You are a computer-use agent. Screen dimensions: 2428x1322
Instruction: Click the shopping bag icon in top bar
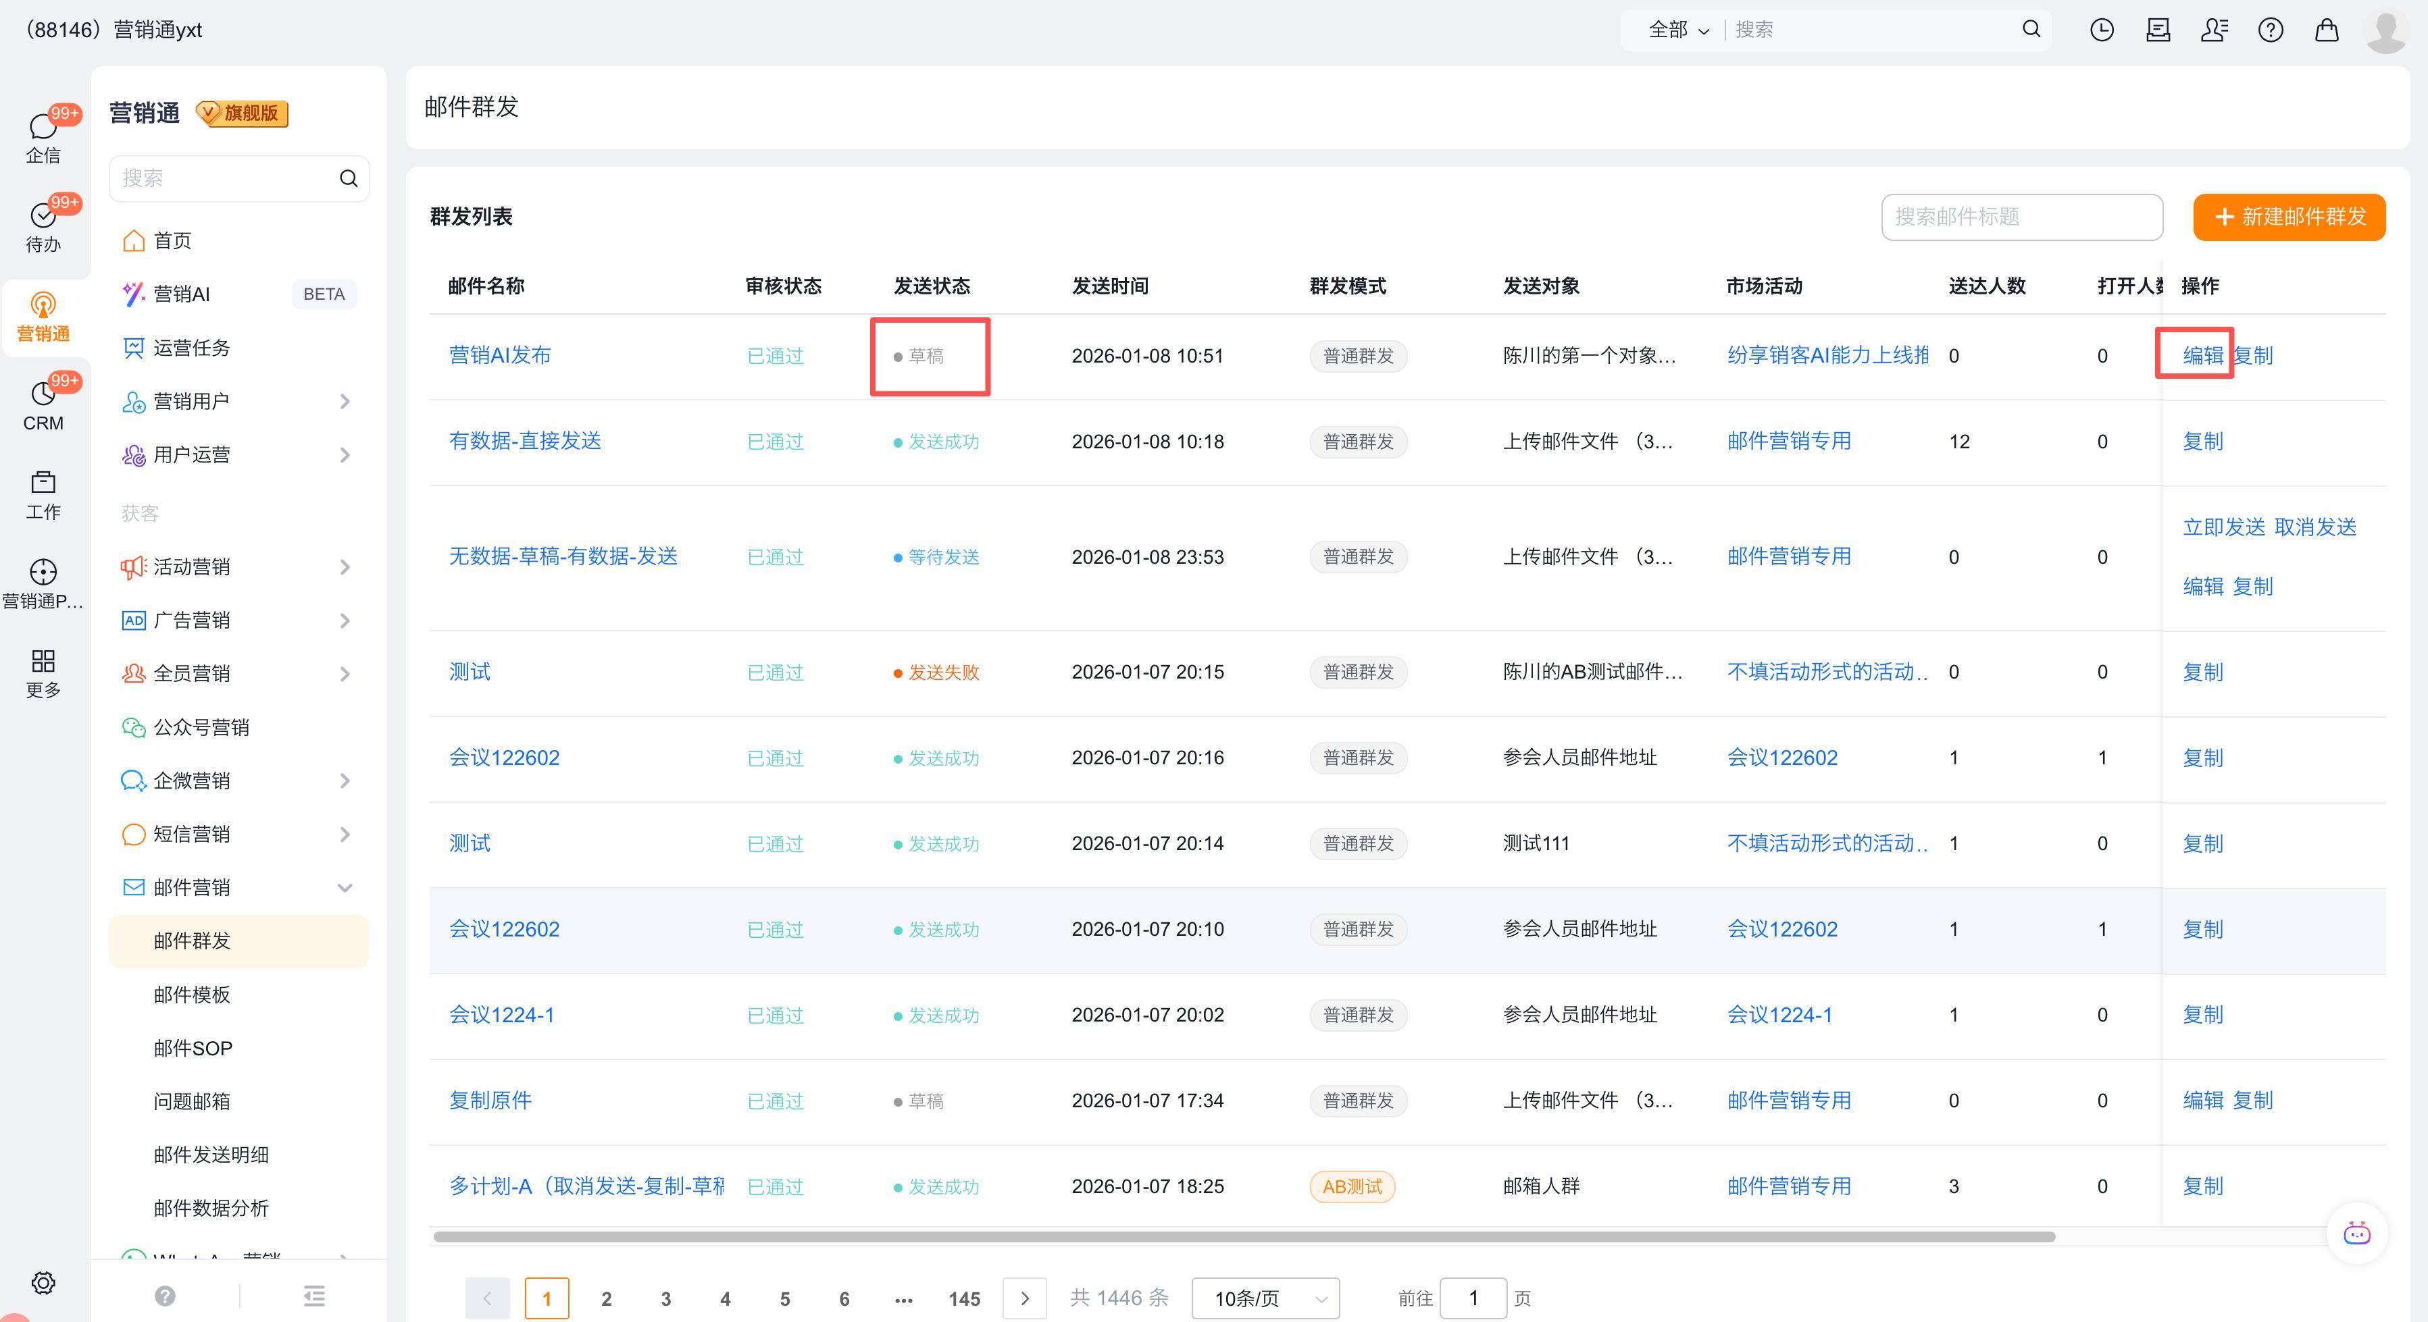2326,30
